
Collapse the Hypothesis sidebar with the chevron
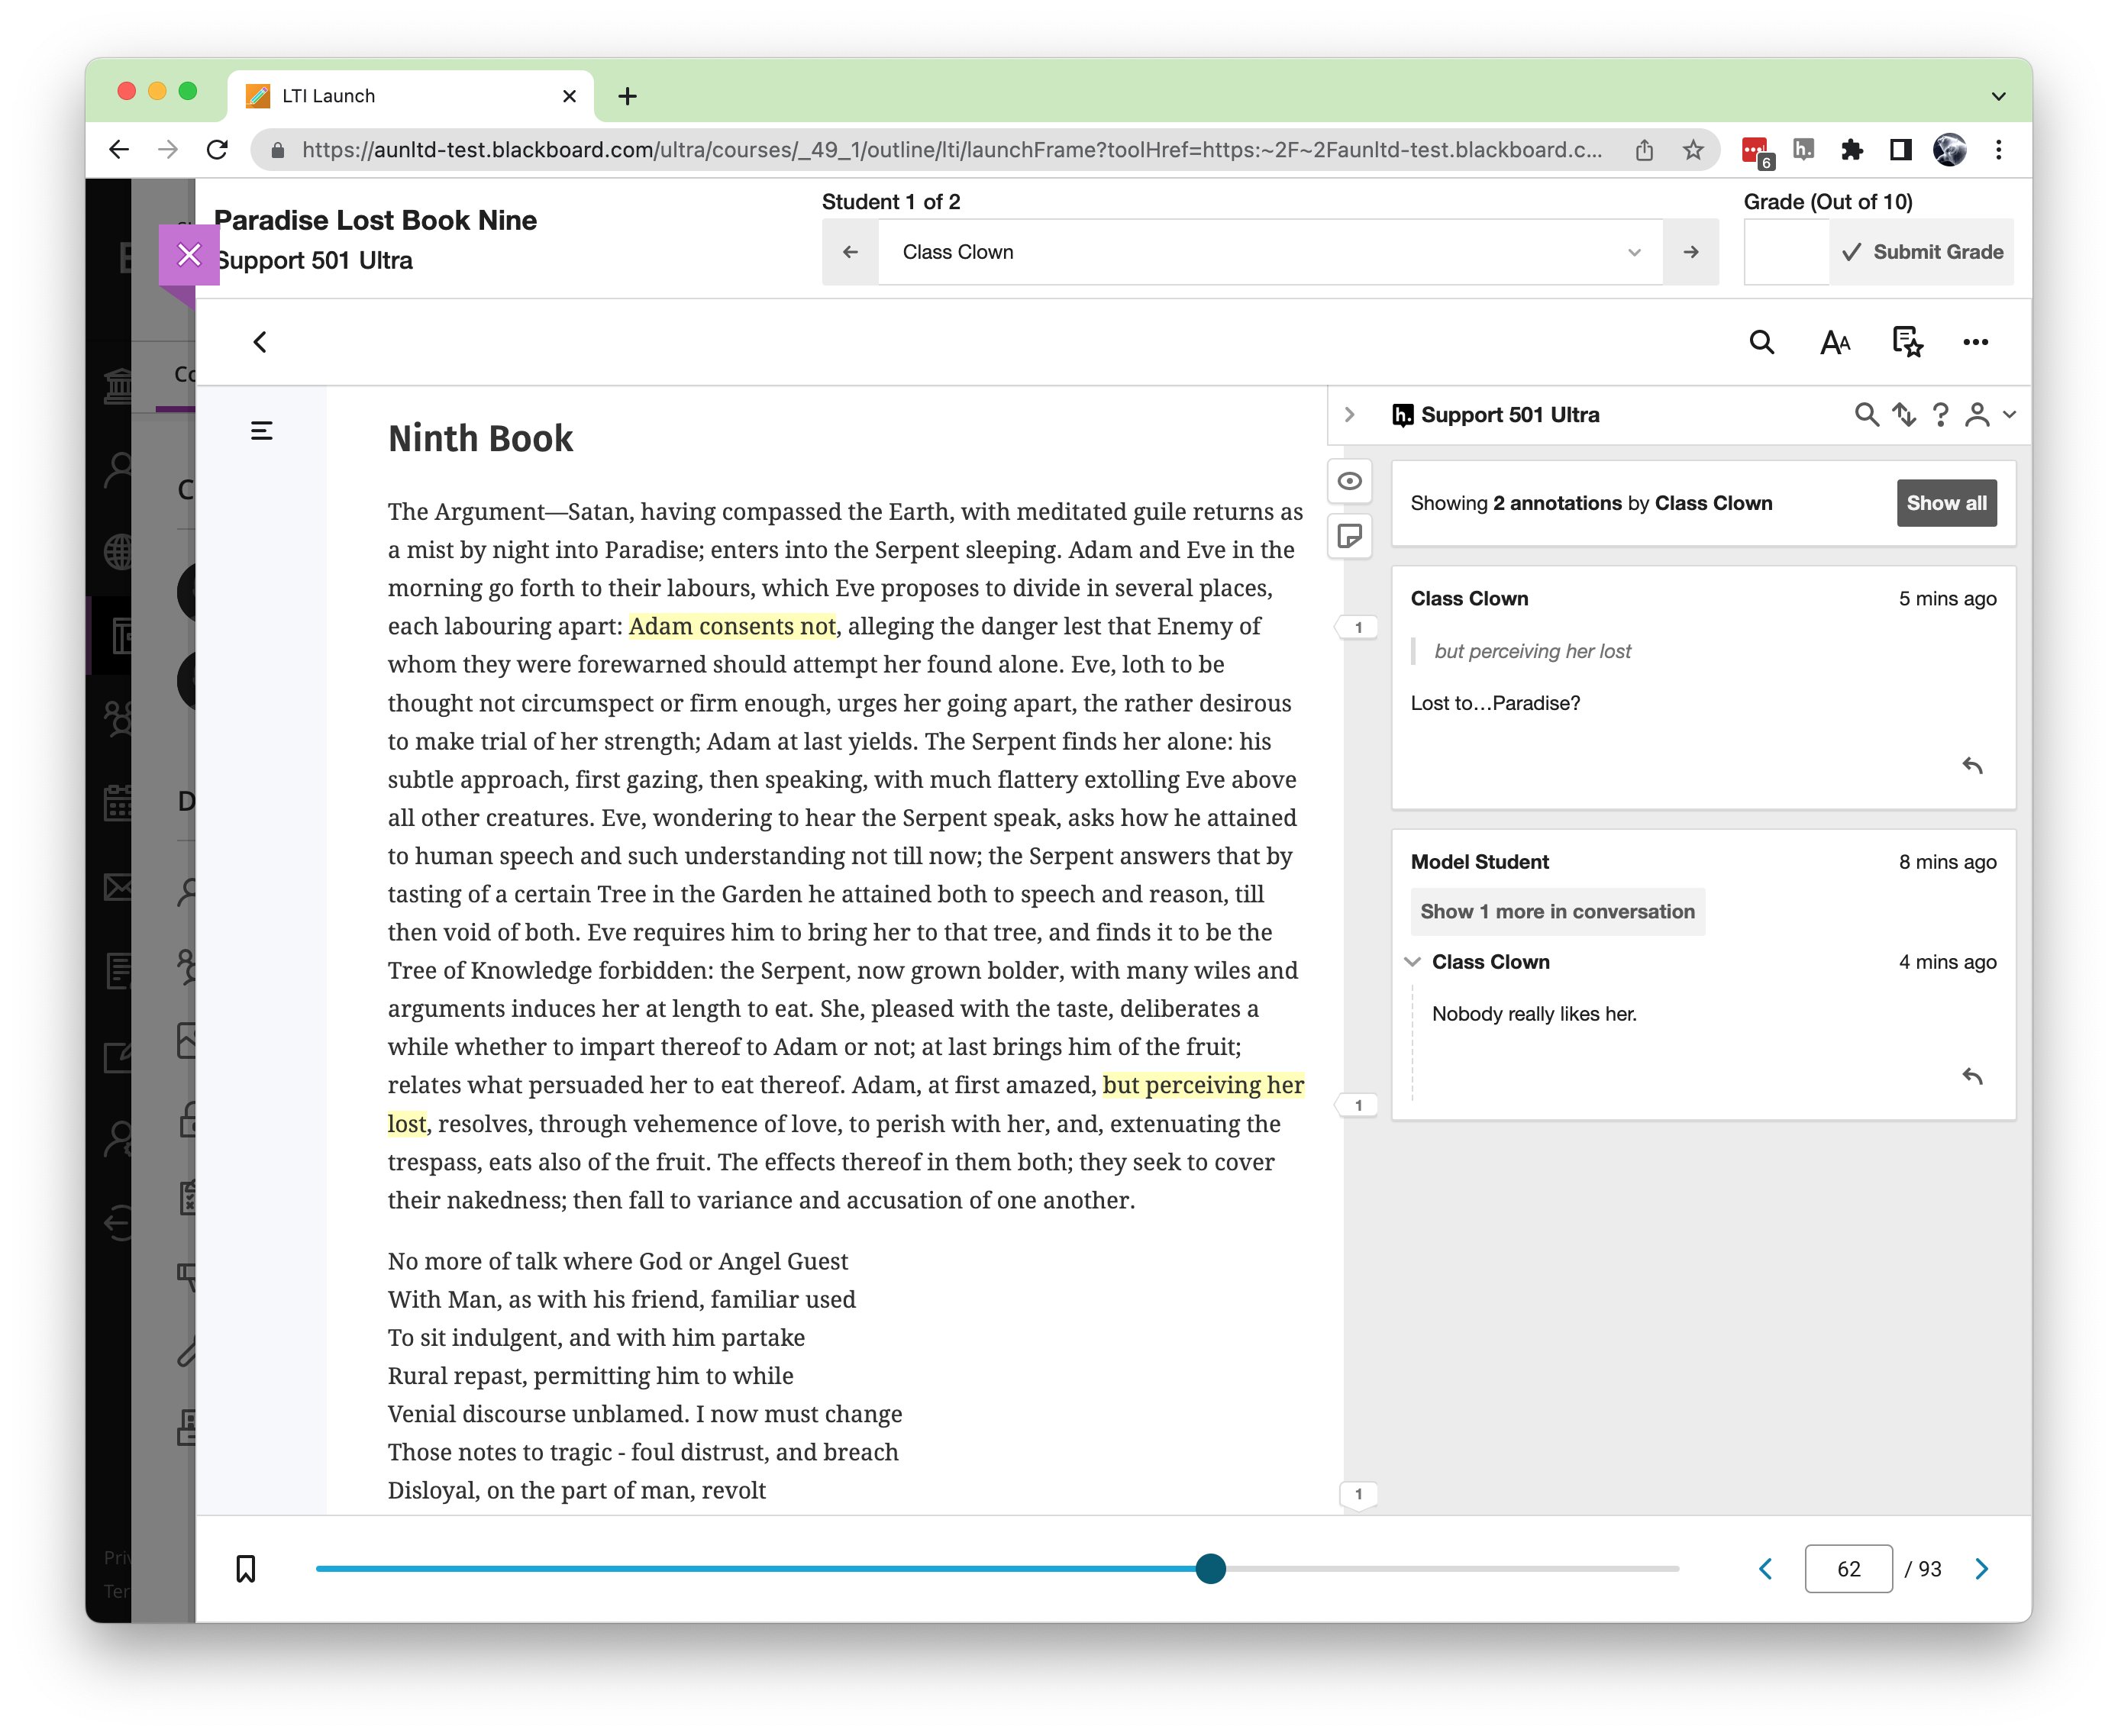[1350, 414]
